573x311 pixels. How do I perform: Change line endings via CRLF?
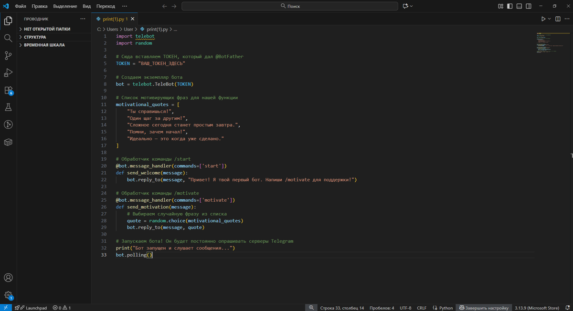point(422,308)
